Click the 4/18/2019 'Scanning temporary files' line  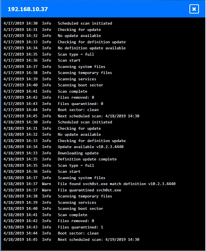85,196
